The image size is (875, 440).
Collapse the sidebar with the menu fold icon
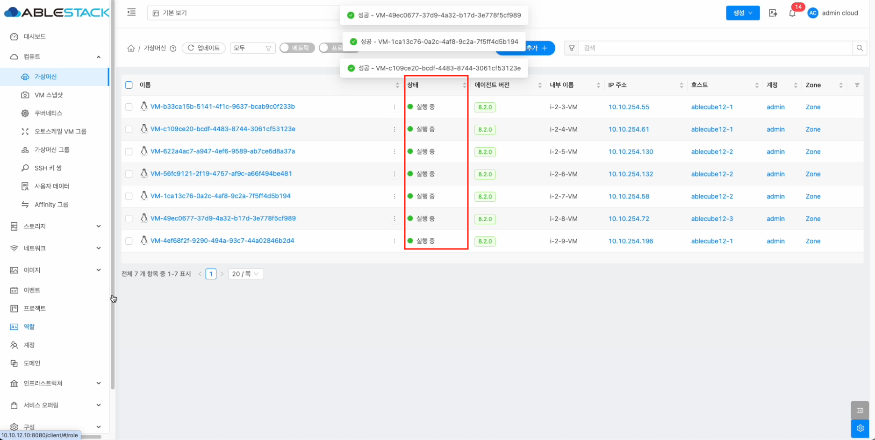[131, 13]
